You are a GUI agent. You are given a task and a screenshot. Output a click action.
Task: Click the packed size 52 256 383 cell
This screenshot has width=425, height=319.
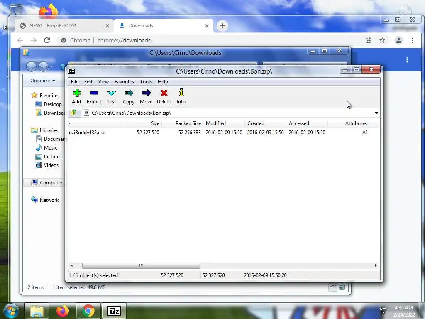(x=189, y=133)
